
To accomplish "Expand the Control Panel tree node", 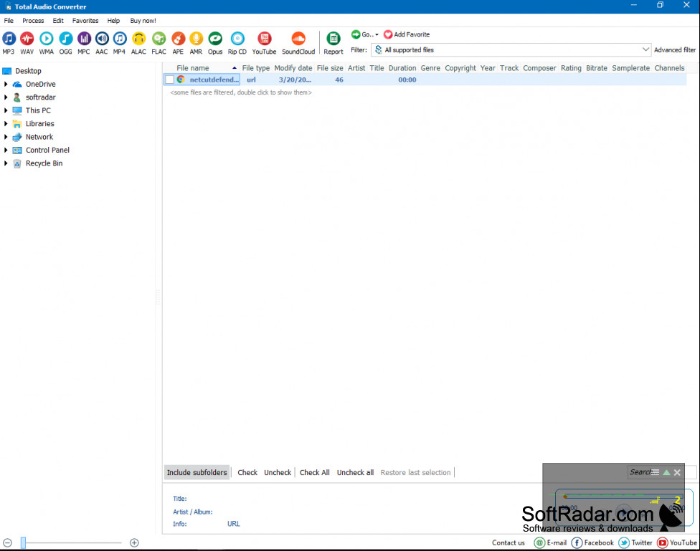I will [x=6, y=150].
